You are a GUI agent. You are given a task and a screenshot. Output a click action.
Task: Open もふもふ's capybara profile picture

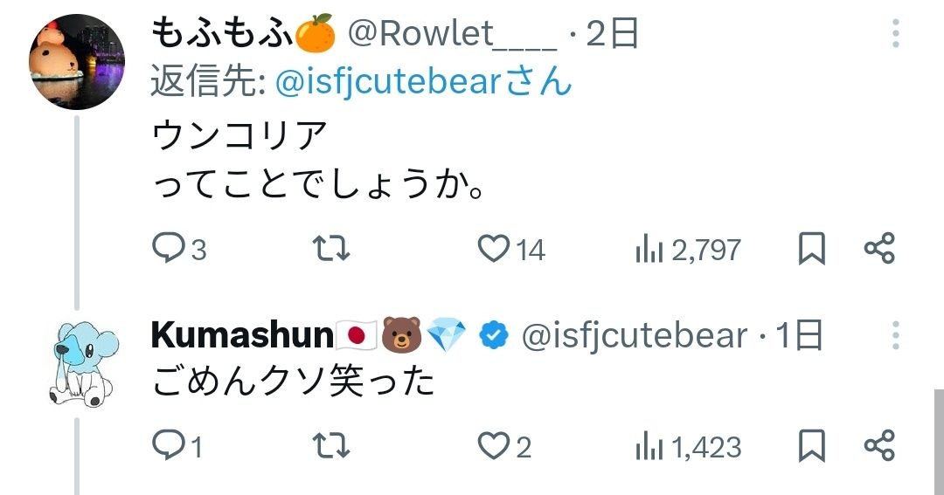pos(77,61)
